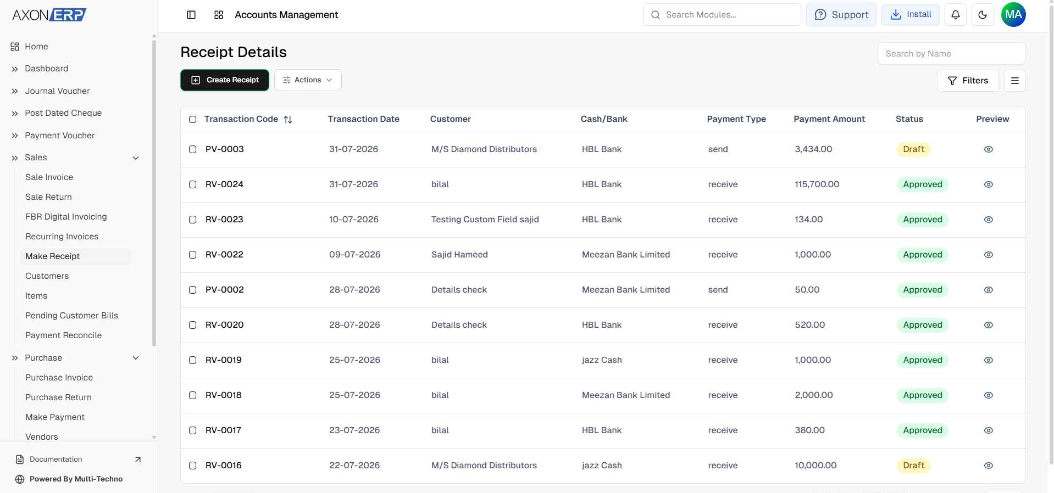The image size is (1054, 493).
Task: Click the Support button
Action: (x=841, y=15)
